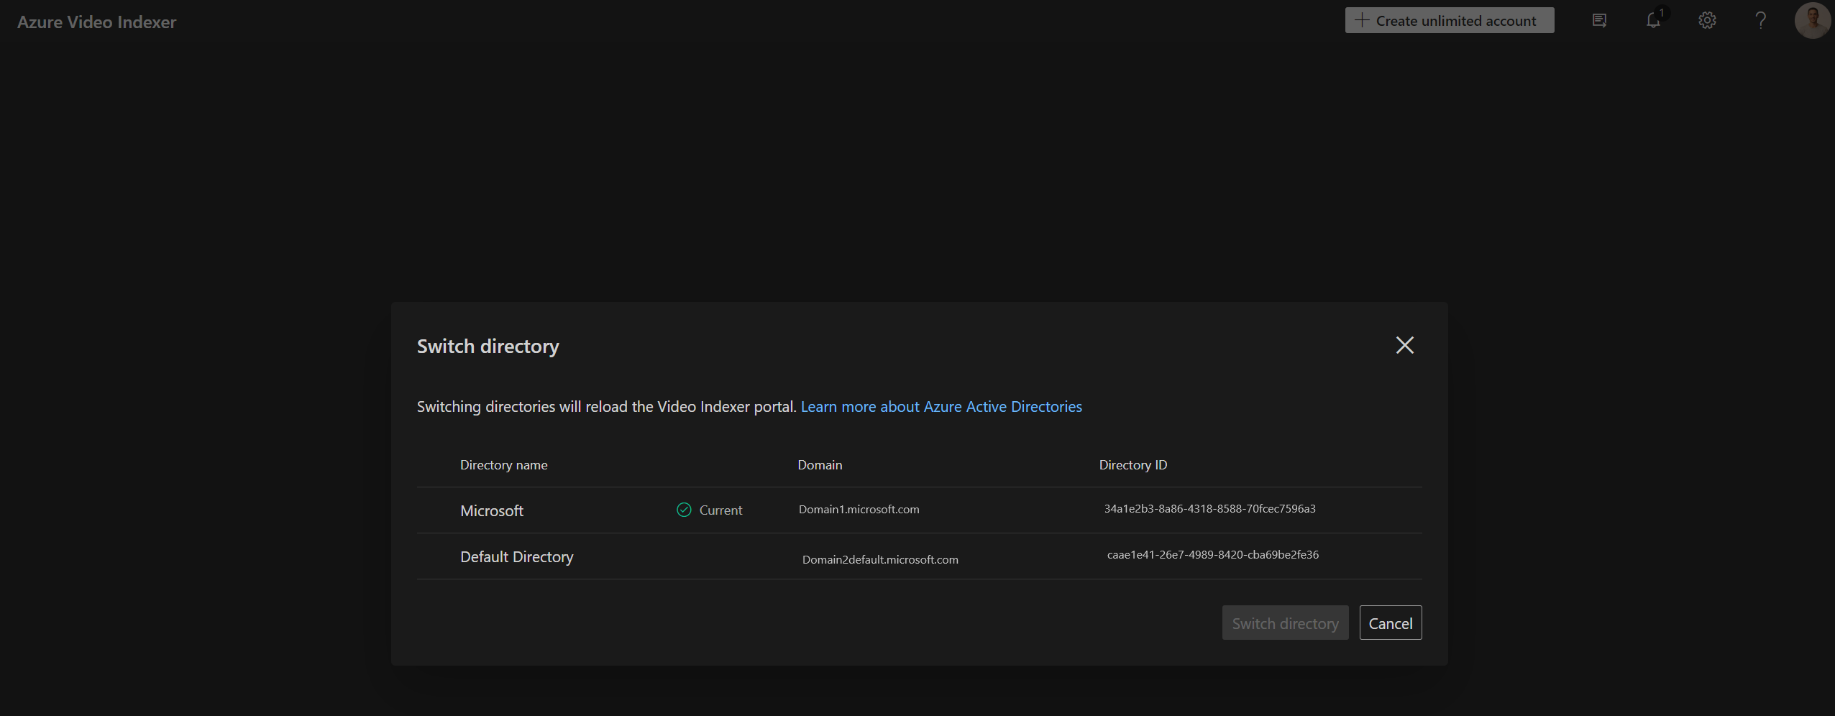The height and width of the screenshot is (716, 1835).
Task: Click the Domain column header
Action: [820, 465]
